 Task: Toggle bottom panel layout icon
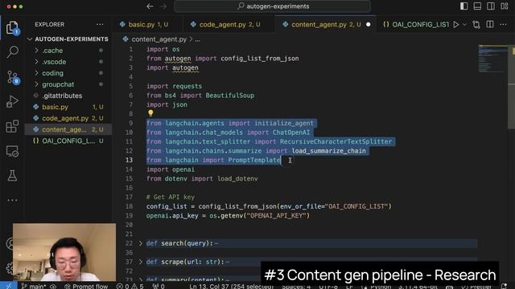click(x=477, y=6)
